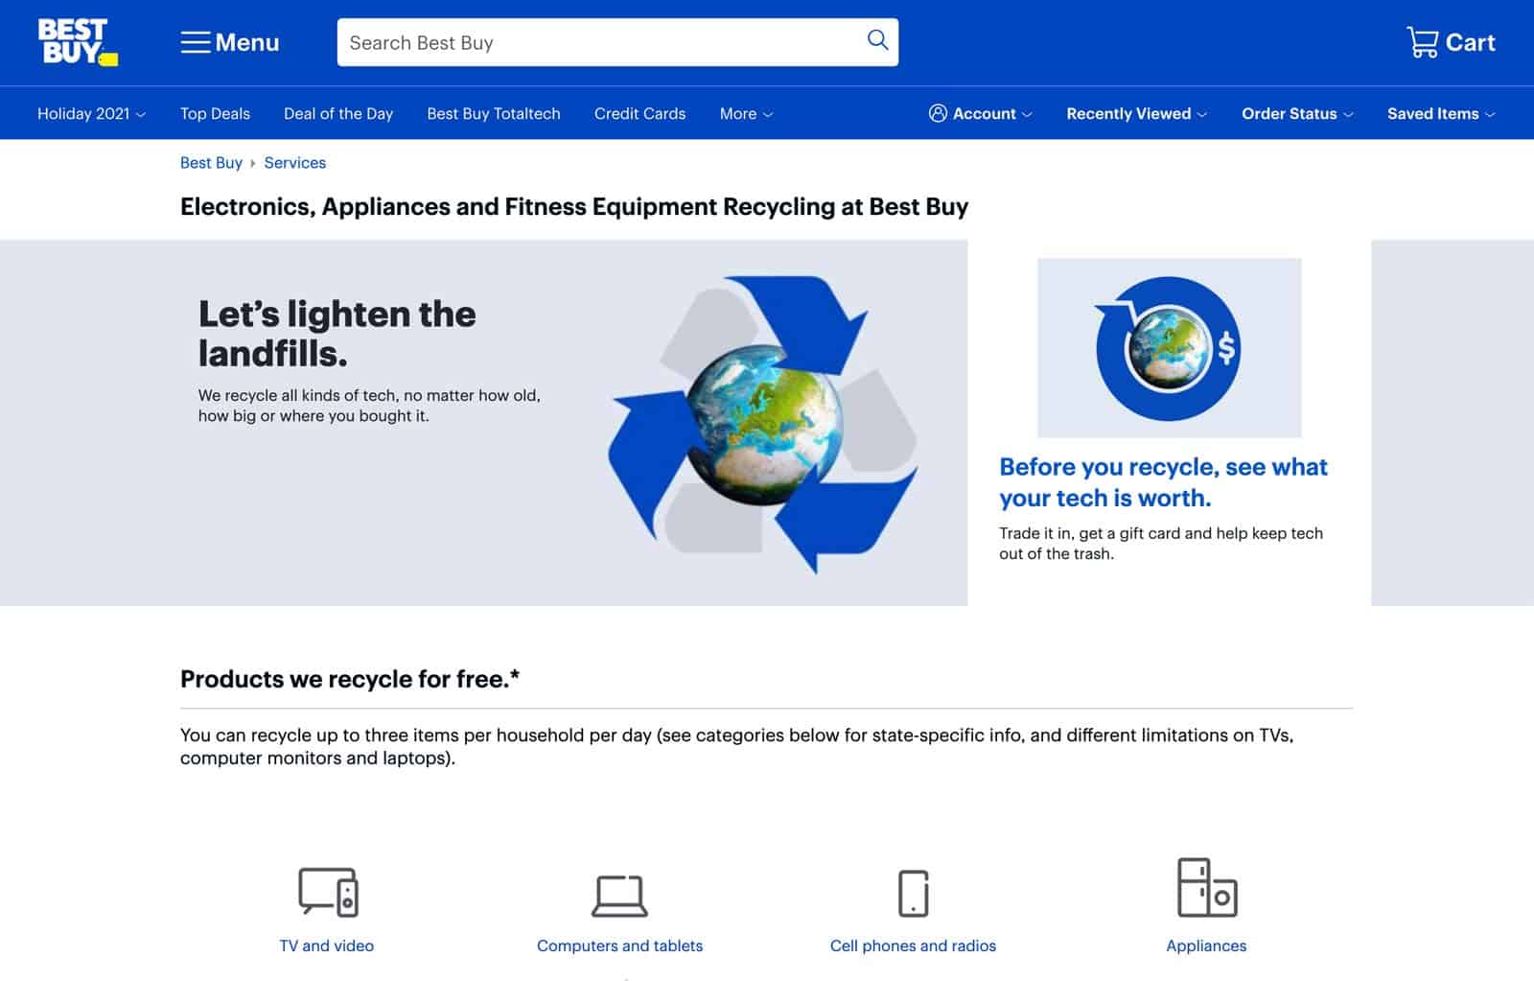Click the TV and video icon

pyautogui.click(x=328, y=892)
